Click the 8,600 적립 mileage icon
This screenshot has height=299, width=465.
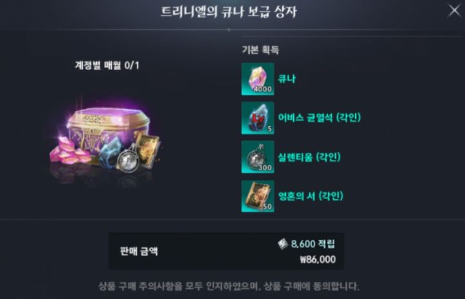click(283, 244)
